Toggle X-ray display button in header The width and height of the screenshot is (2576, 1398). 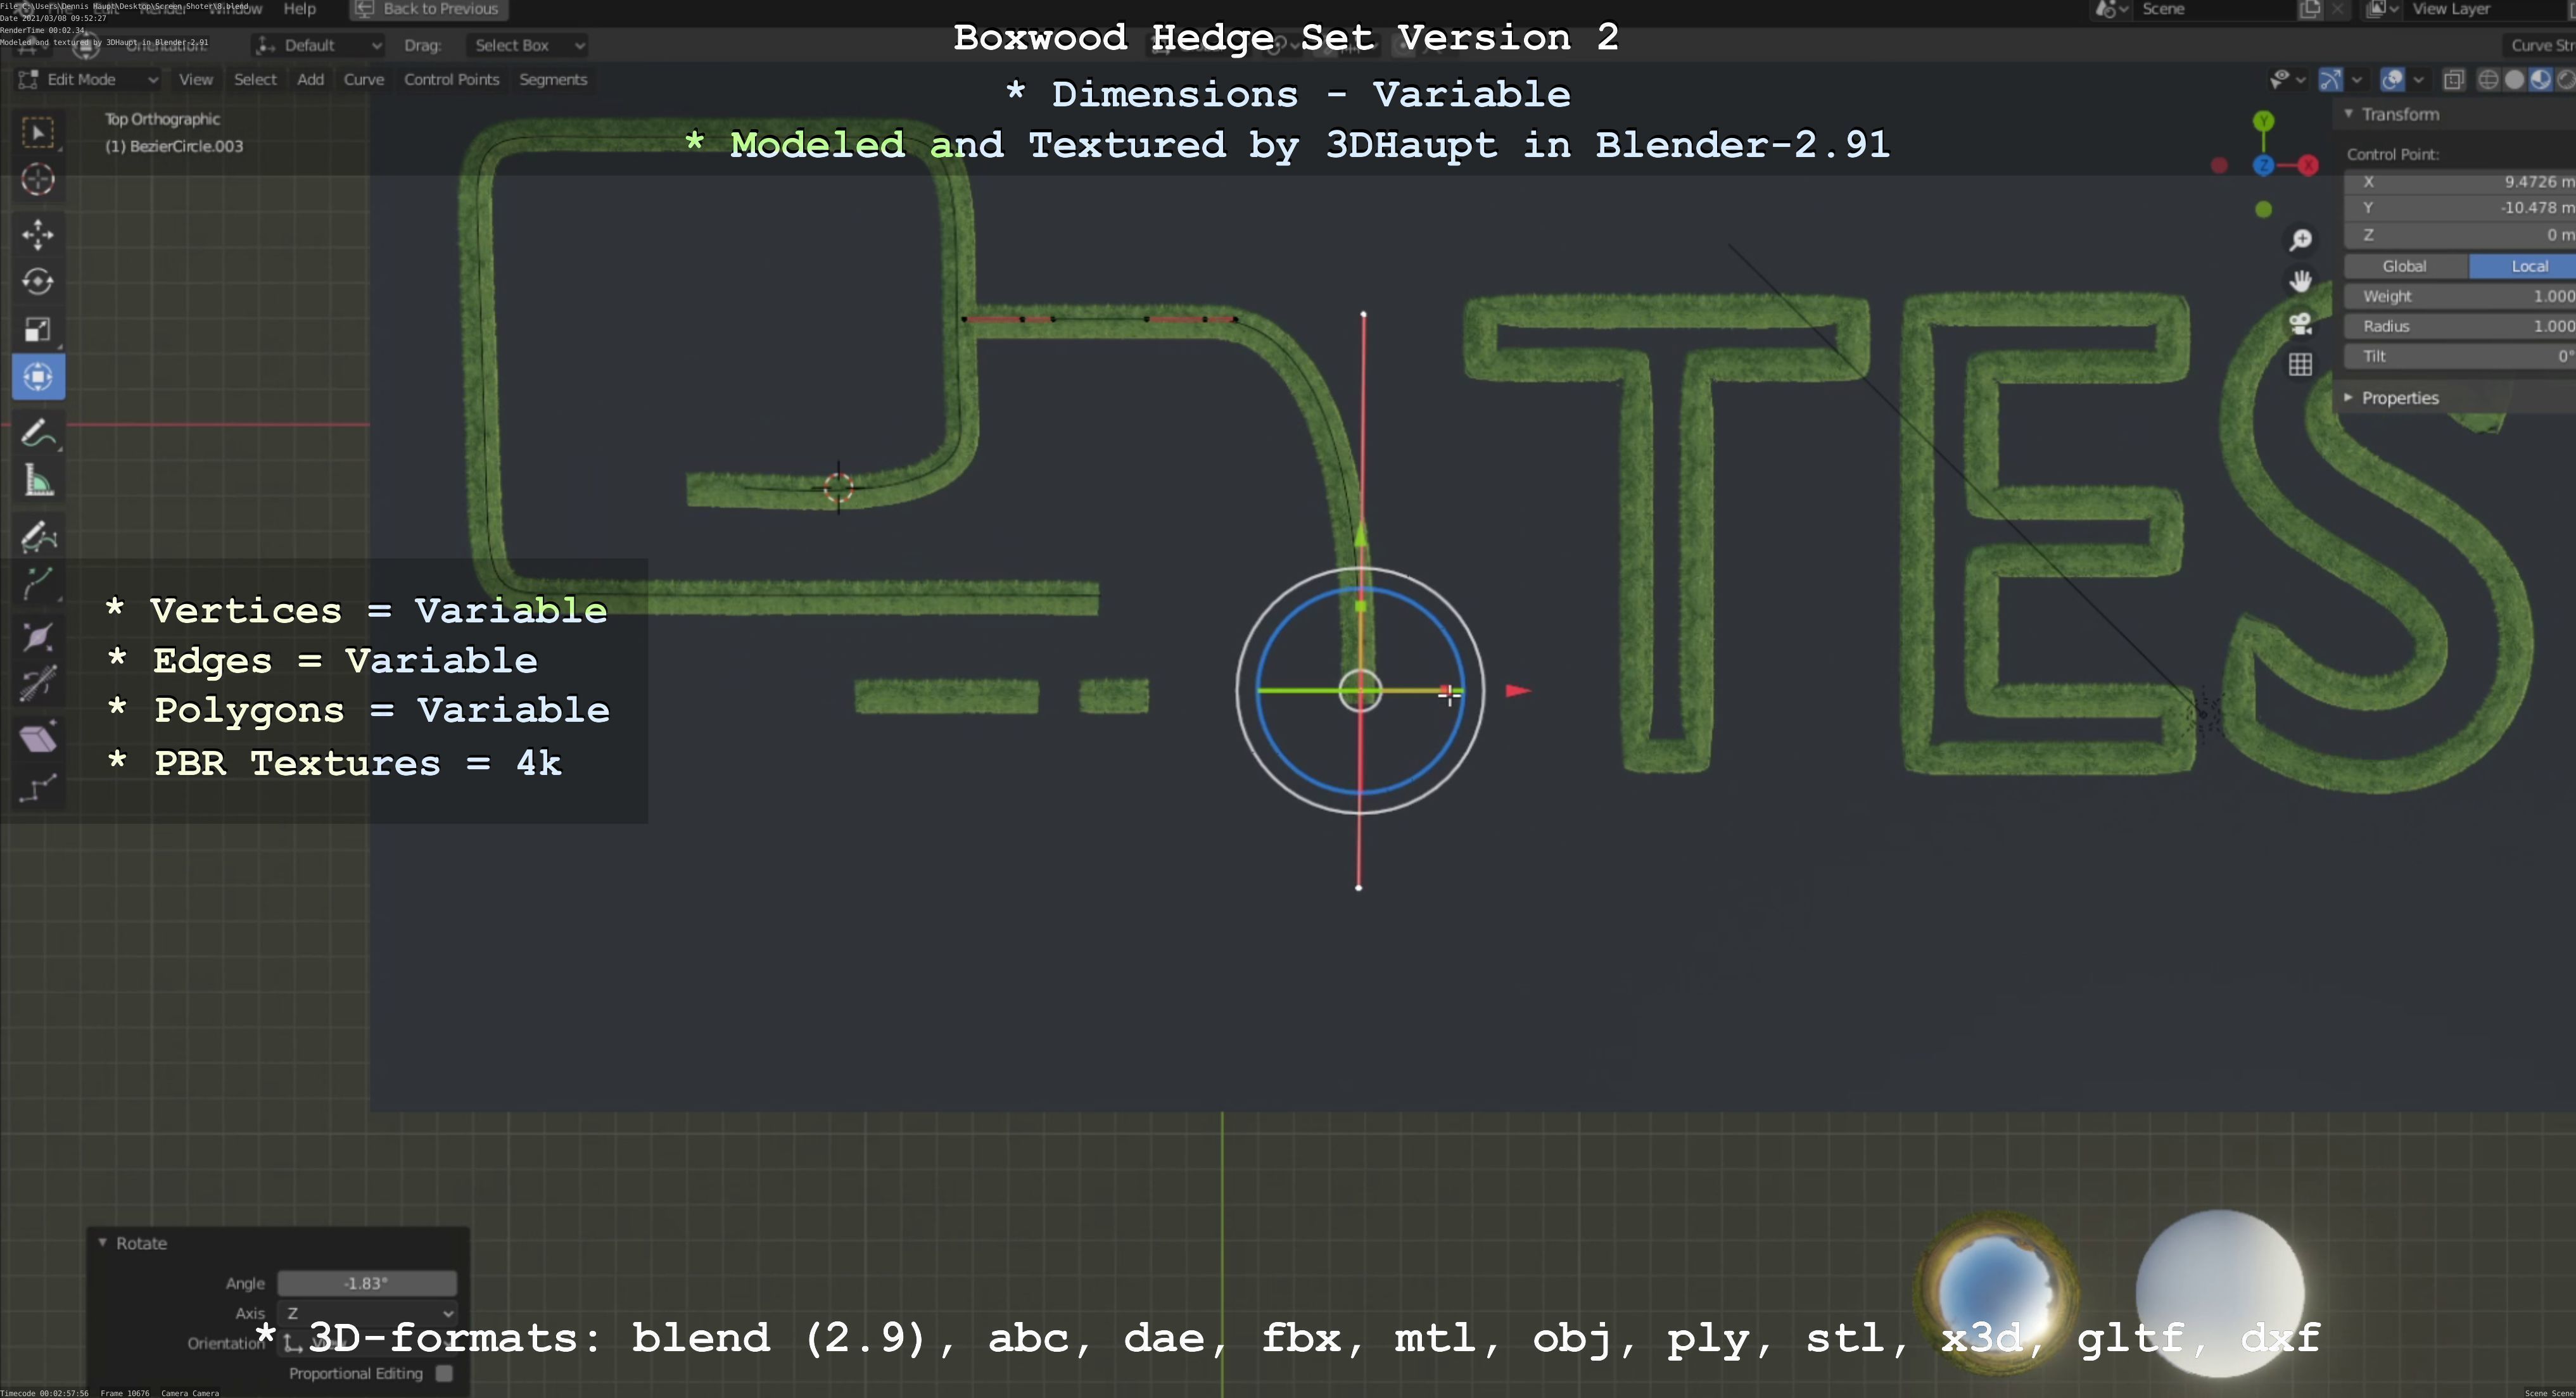(x=2453, y=80)
